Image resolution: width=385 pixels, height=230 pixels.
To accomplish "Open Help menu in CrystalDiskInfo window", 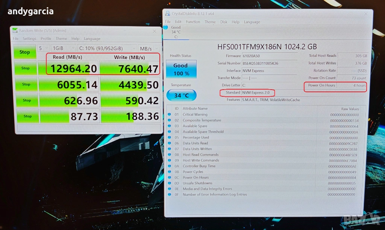I will pyautogui.click(x=235, y=22).
